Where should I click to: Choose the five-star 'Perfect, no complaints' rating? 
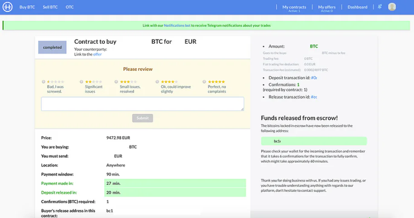204,82
